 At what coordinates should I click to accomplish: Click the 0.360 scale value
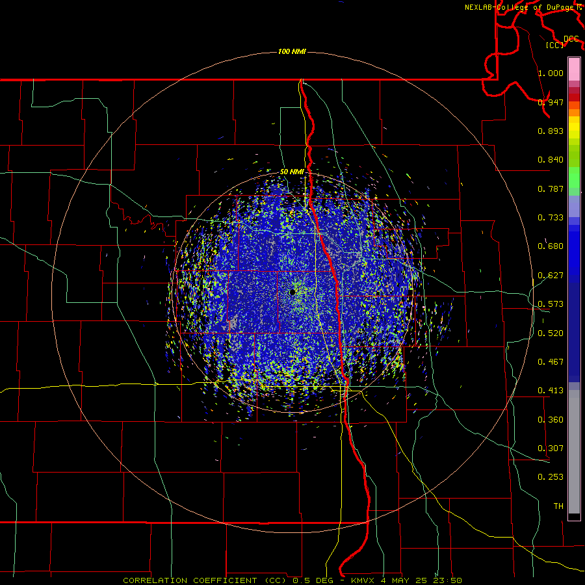(551, 420)
